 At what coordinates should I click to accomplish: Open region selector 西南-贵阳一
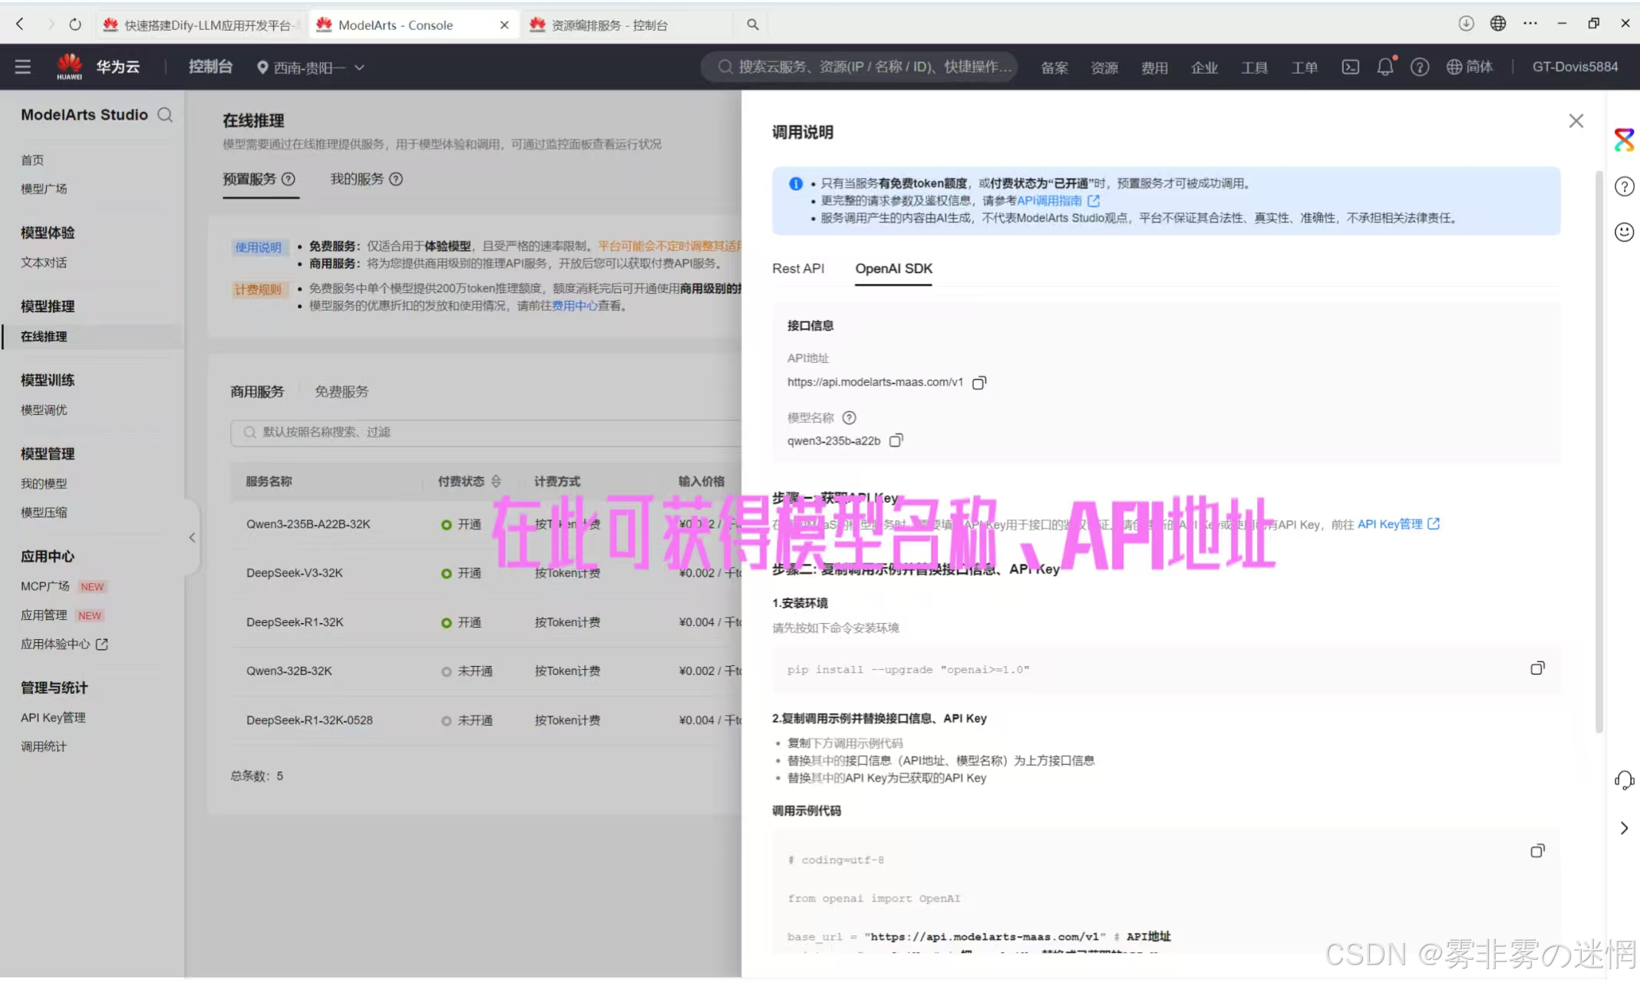311,68
